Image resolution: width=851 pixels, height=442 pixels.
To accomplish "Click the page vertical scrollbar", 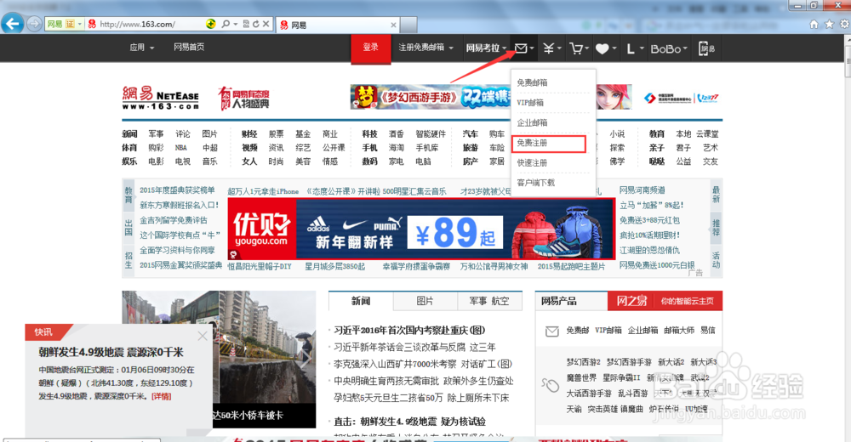I will pyautogui.click(x=848, y=239).
